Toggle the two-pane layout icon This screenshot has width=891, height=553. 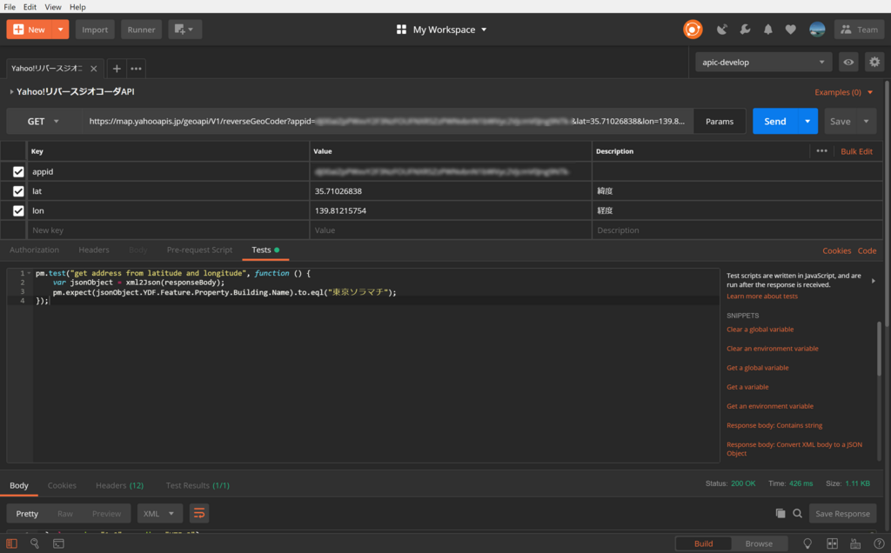click(833, 543)
